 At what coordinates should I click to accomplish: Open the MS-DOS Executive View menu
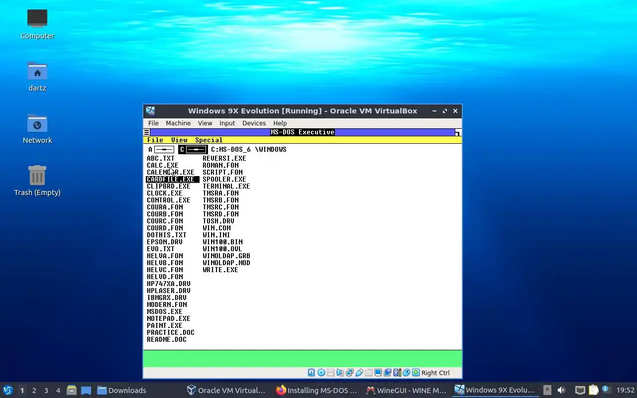pos(179,140)
